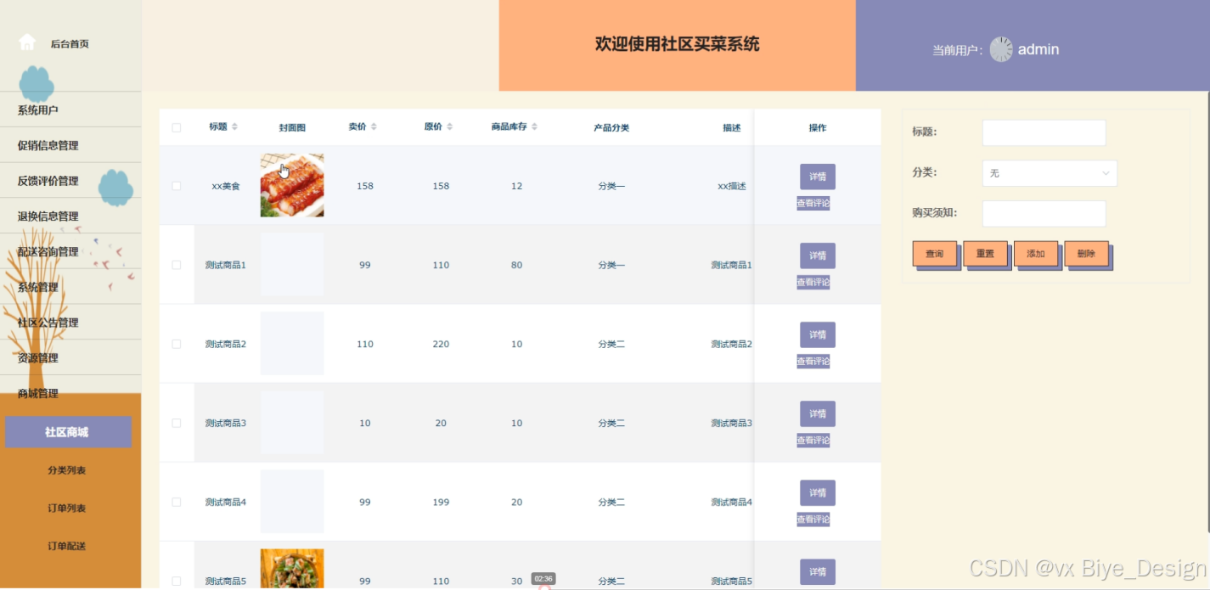The width and height of the screenshot is (1210, 590).
Task: Click 查看评论 for xx美食
Action: pos(813,204)
